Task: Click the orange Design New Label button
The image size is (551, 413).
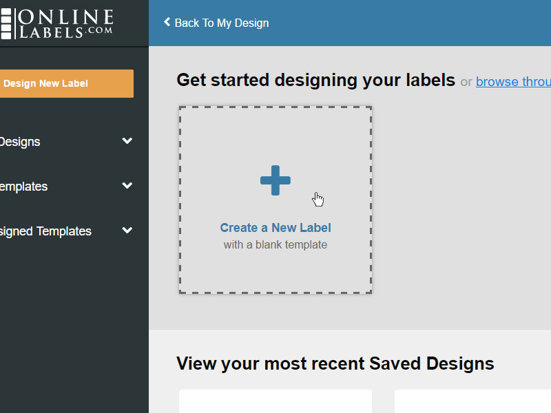Action: click(x=66, y=83)
